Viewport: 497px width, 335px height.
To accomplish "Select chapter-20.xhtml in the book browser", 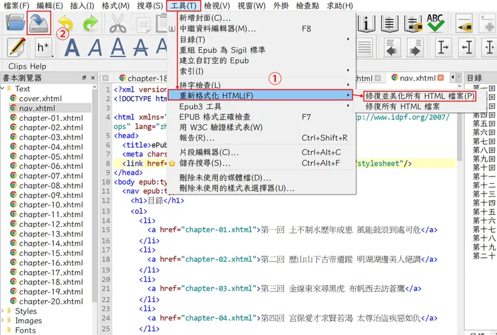I will pyautogui.click(x=51, y=301).
